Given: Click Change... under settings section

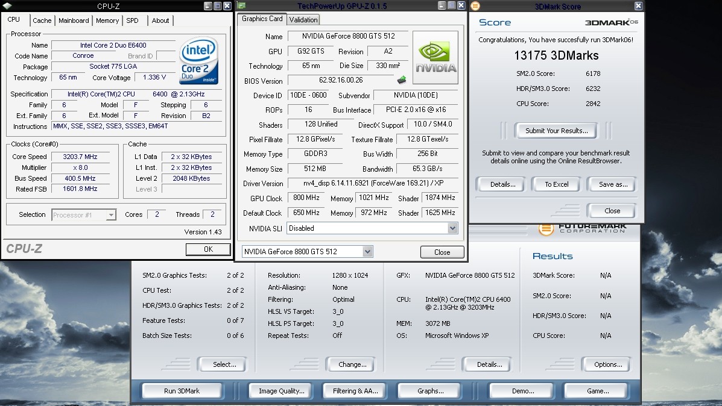Looking at the screenshot, I should click(352, 364).
